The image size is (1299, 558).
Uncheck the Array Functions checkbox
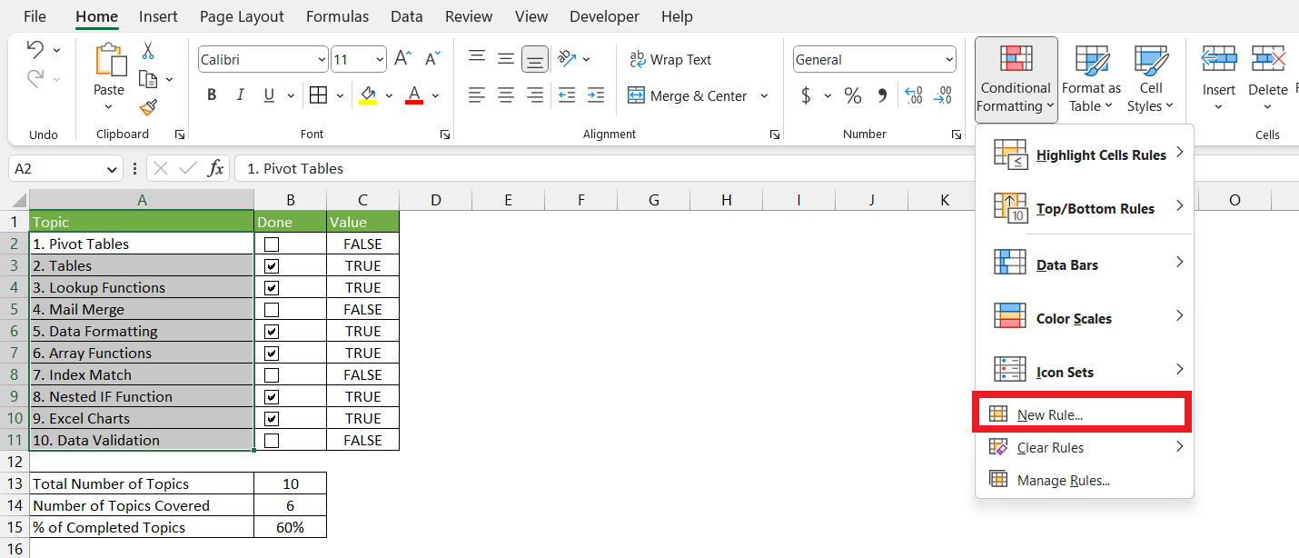272,353
